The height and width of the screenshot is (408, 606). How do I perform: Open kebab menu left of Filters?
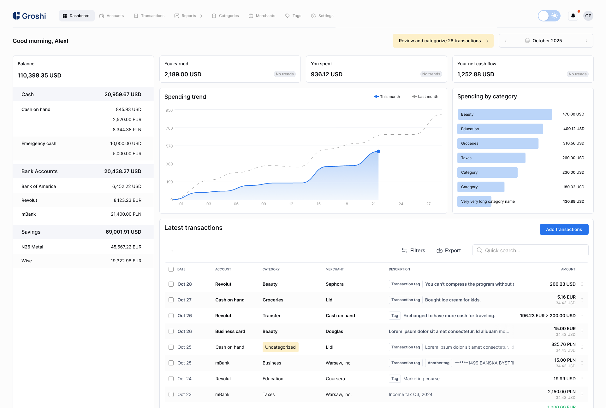tap(172, 250)
